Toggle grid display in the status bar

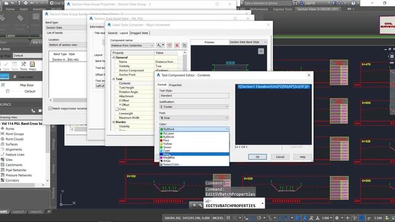tap(228, 218)
